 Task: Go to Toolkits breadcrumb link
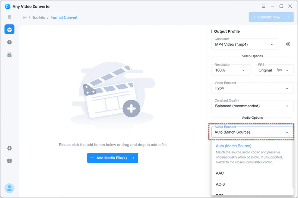39,17
